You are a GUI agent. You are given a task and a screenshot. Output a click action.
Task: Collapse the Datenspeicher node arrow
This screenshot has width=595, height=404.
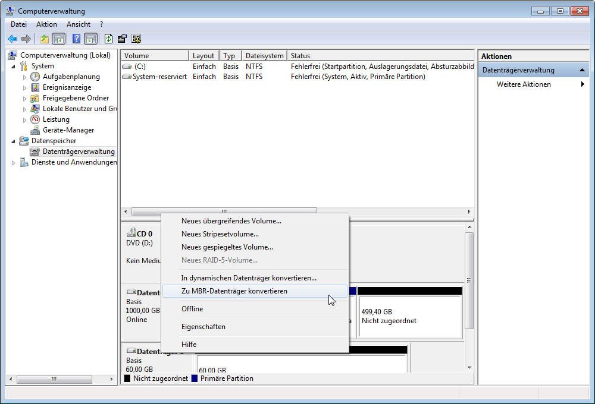point(14,141)
